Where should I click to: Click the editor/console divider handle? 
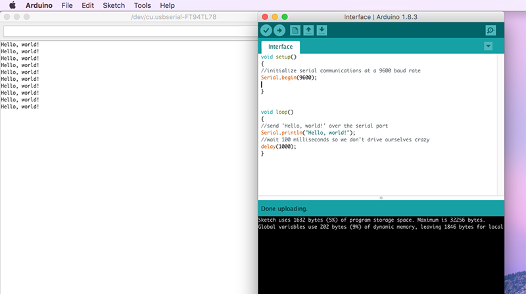pyautogui.click(x=381, y=198)
